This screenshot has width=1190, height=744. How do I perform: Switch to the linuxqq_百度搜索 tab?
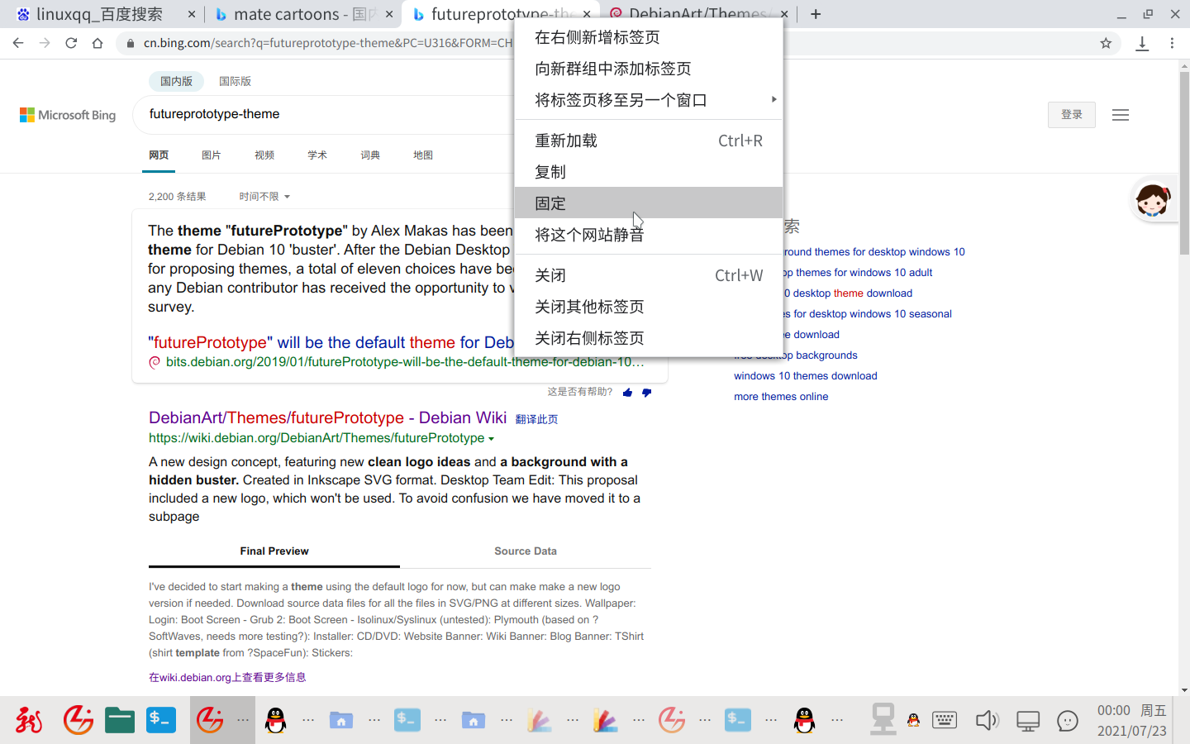pyautogui.click(x=99, y=14)
